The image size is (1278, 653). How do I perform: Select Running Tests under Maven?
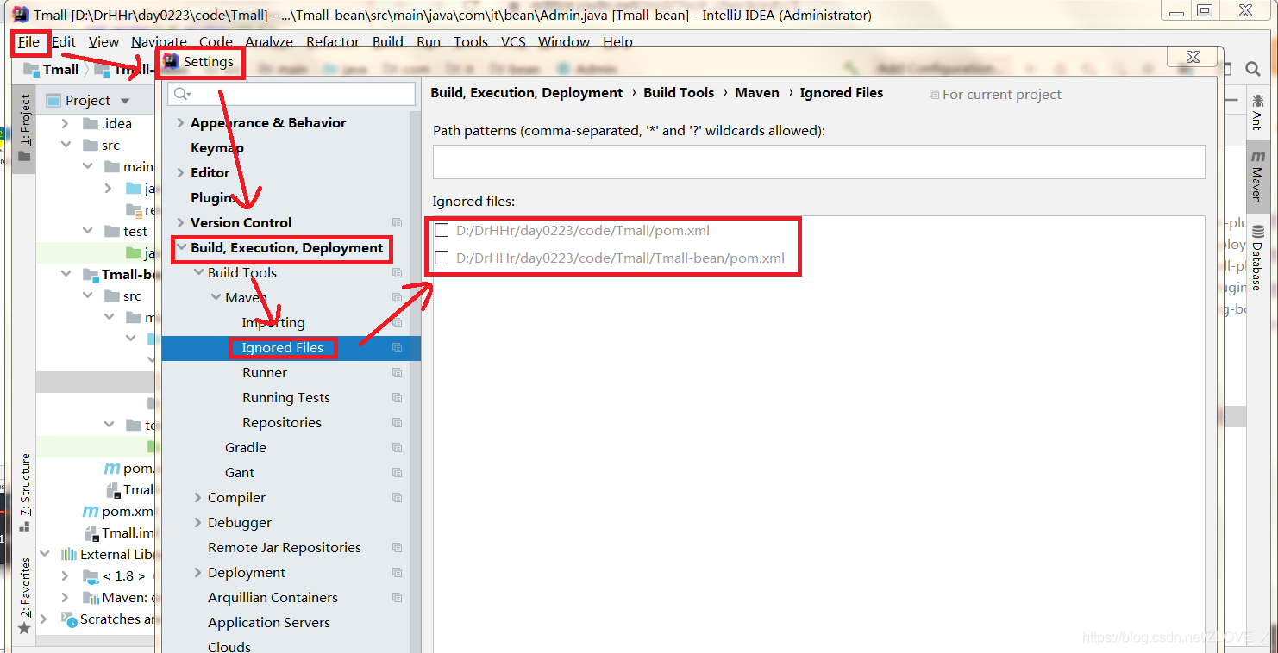(286, 397)
